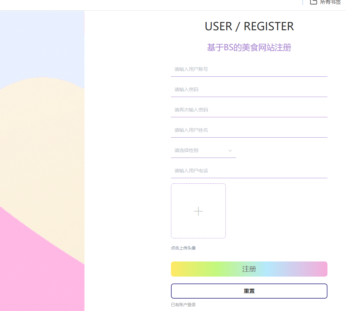
Task: Click the USER / REGISTER heading
Action: [x=249, y=26]
